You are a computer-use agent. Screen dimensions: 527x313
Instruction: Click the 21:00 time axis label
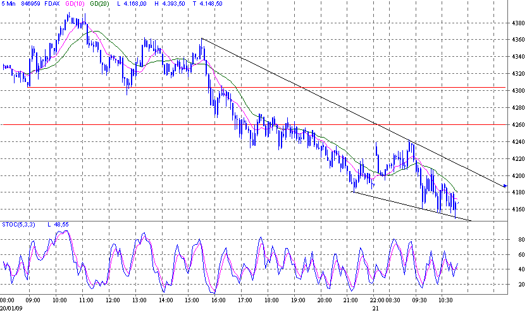[x=350, y=300]
